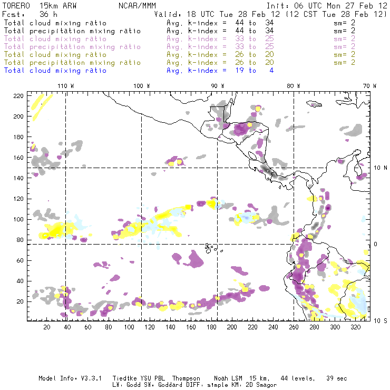Screen dimensions: 390x390
Task: Click the '10 N' latitude label
Action: pos(381,168)
